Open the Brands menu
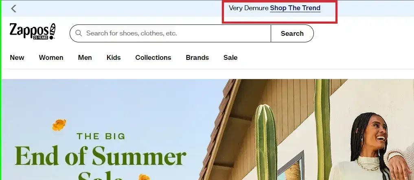Screen dimensions: 414x180 point(197,57)
